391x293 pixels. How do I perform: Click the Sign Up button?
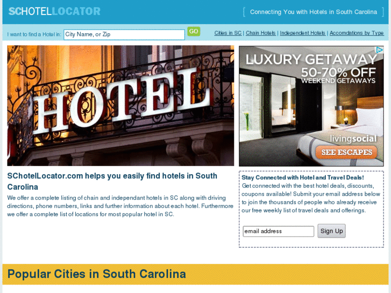331,231
